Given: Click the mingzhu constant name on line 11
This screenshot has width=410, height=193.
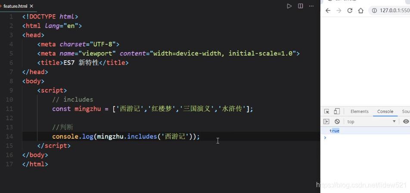Looking at the screenshot, I should 88,109.
